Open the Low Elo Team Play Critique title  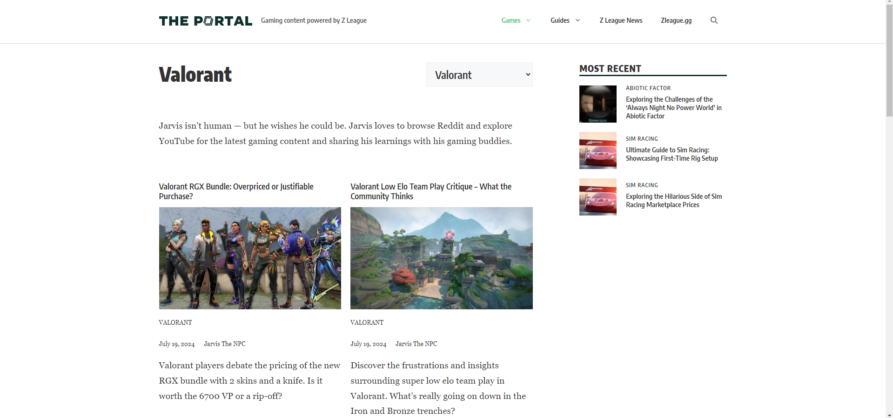[431, 191]
